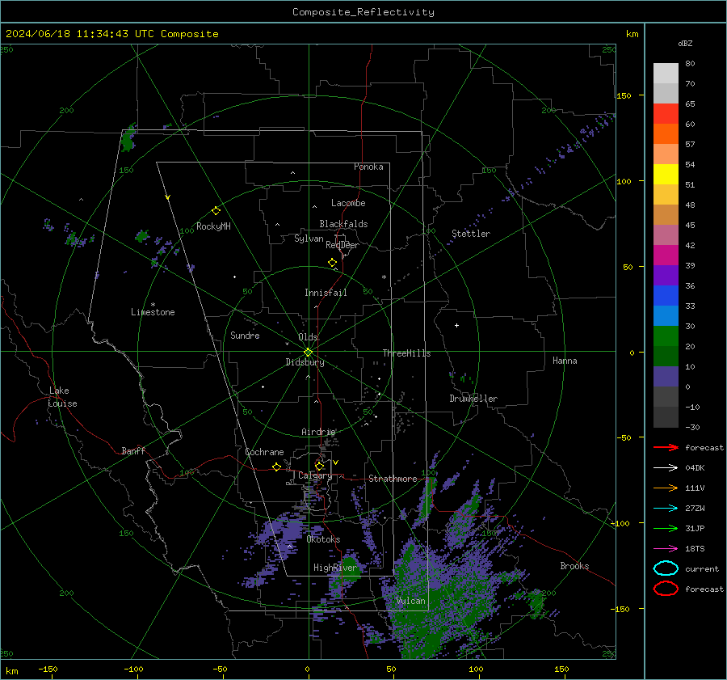Select the Cochrane label
This screenshot has height=680, width=727.
pos(264,452)
